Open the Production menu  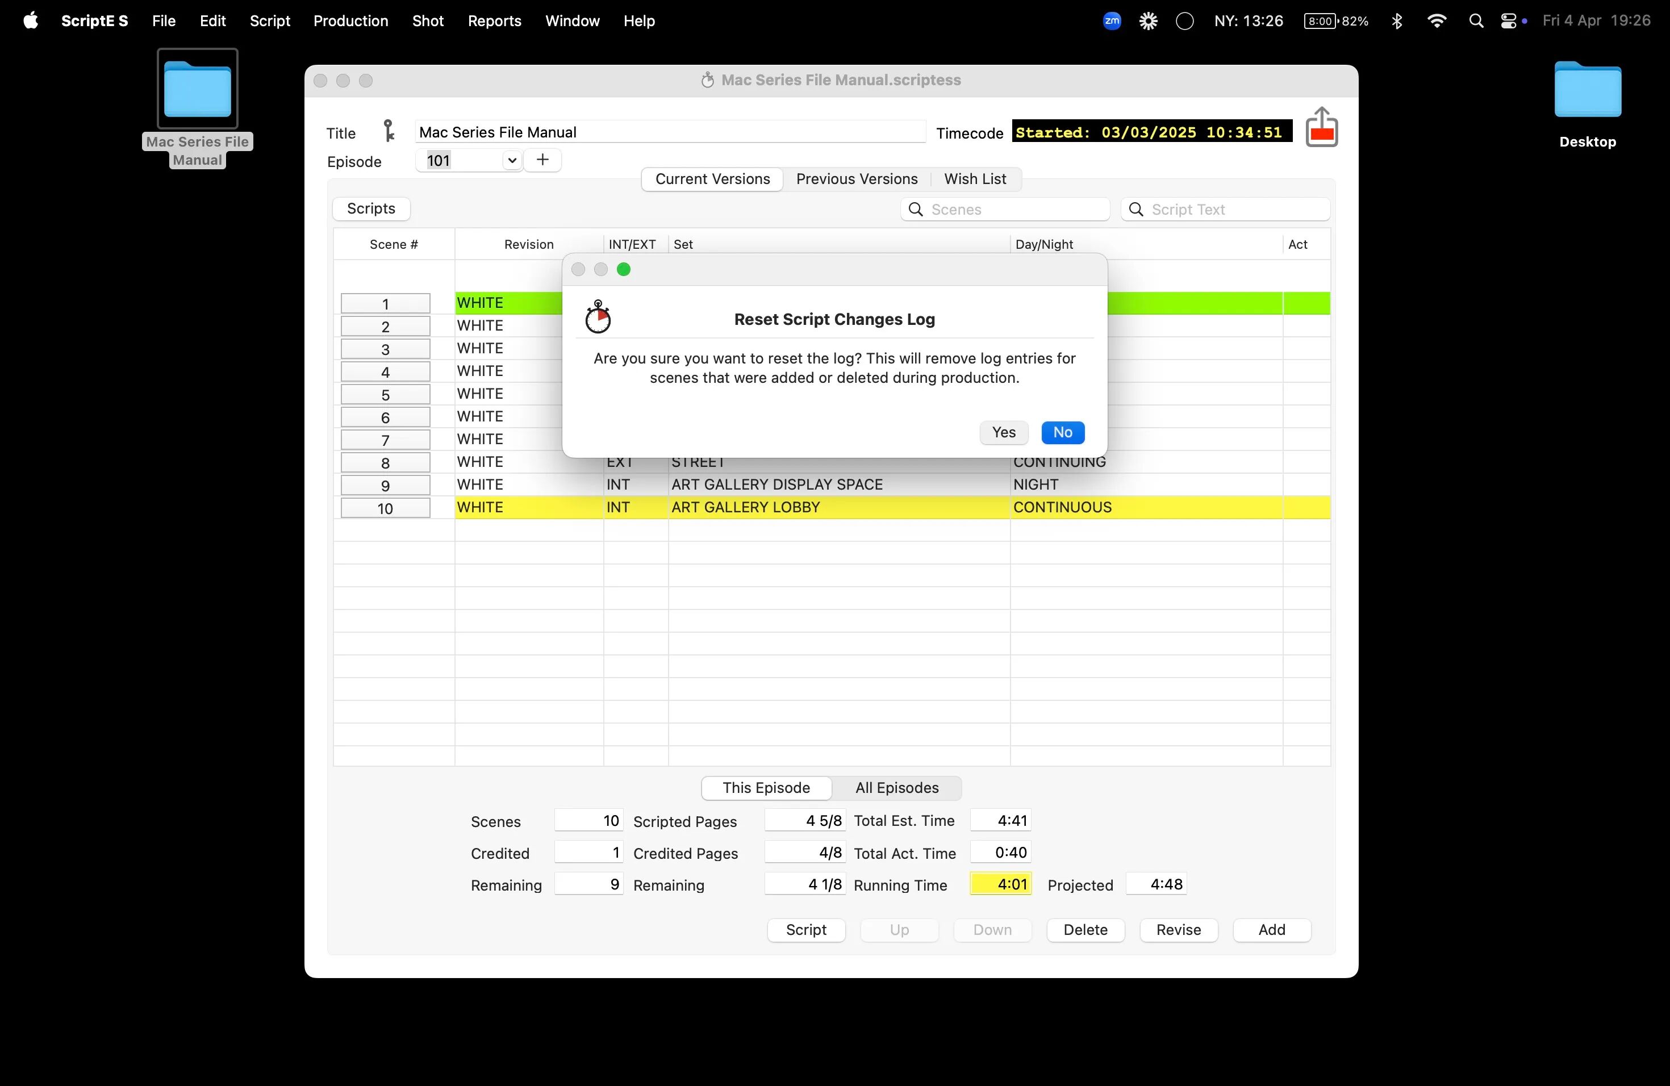(350, 21)
